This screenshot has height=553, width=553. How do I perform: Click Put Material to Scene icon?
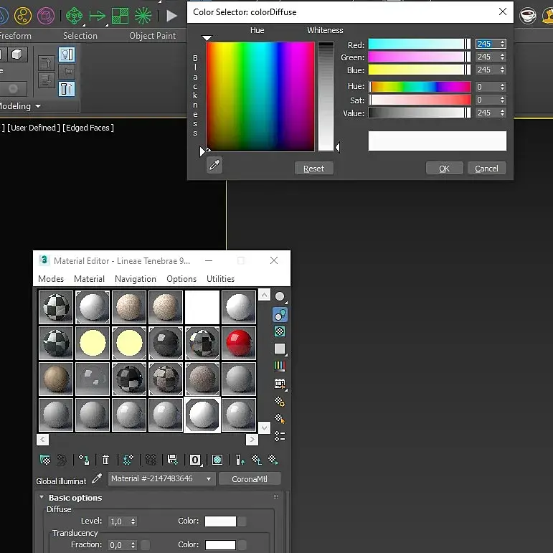coord(62,460)
